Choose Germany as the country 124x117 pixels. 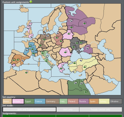(52, 101)
